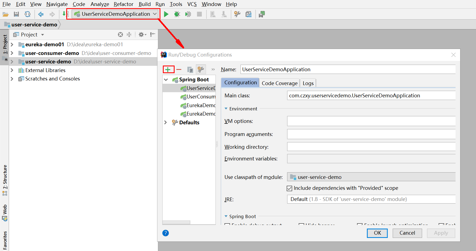Open Project Structure toolbar icon
This screenshot has width=476, height=251.
click(x=249, y=14)
